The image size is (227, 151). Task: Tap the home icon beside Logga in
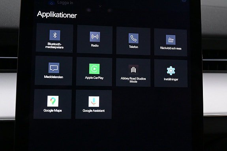52,3
